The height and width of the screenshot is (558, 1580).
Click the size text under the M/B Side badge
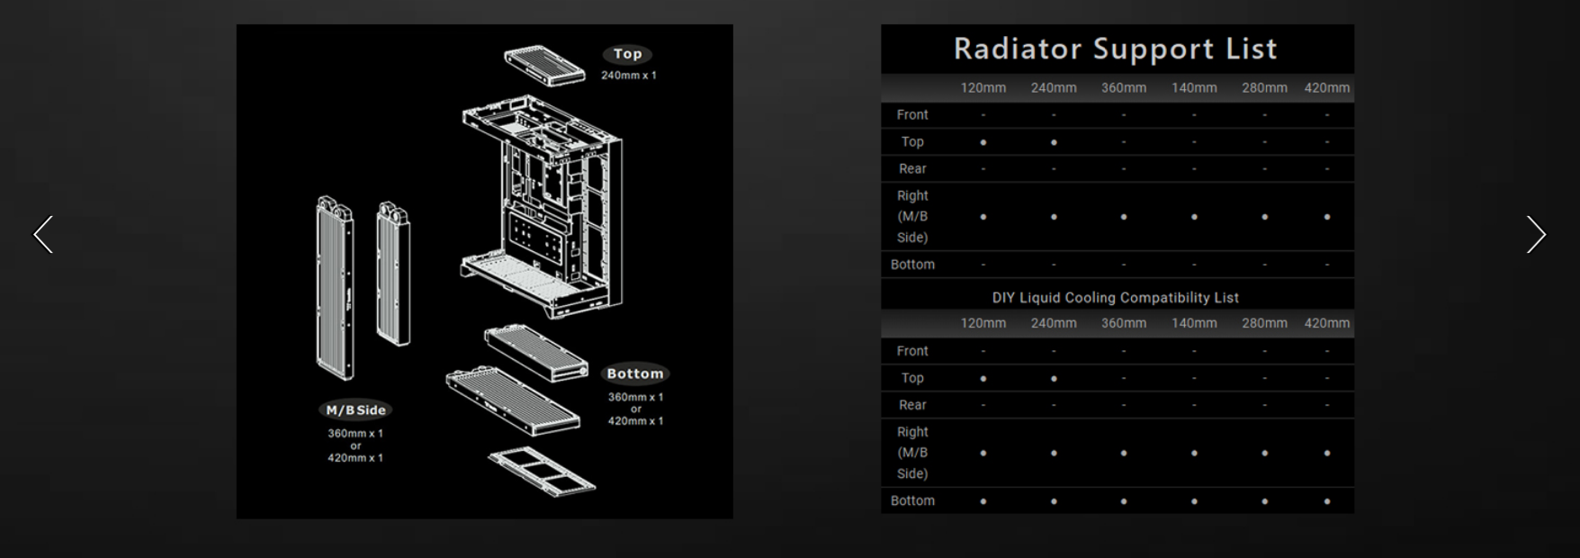(x=355, y=445)
